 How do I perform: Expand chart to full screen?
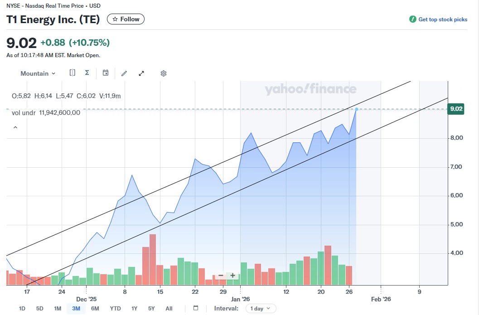[x=141, y=73]
